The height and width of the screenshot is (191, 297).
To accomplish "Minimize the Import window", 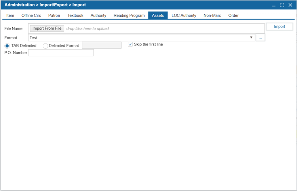I will (273, 5).
